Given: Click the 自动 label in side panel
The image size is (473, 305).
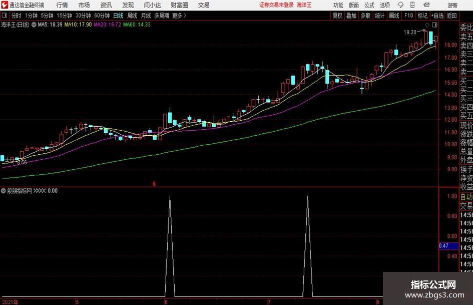Looking at the screenshot, I should [466, 197].
